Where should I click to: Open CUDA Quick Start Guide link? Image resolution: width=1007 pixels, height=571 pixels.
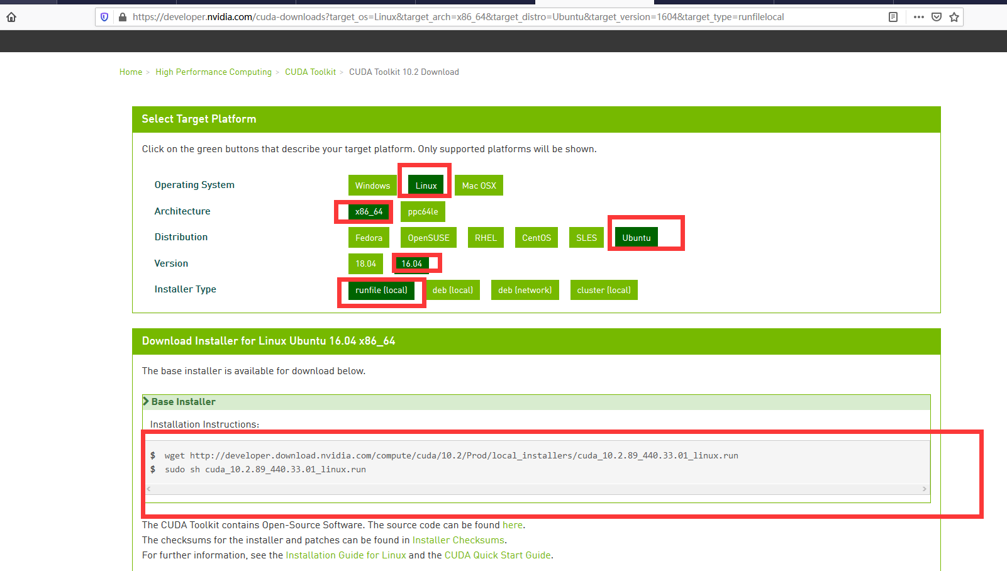click(x=498, y=555)
